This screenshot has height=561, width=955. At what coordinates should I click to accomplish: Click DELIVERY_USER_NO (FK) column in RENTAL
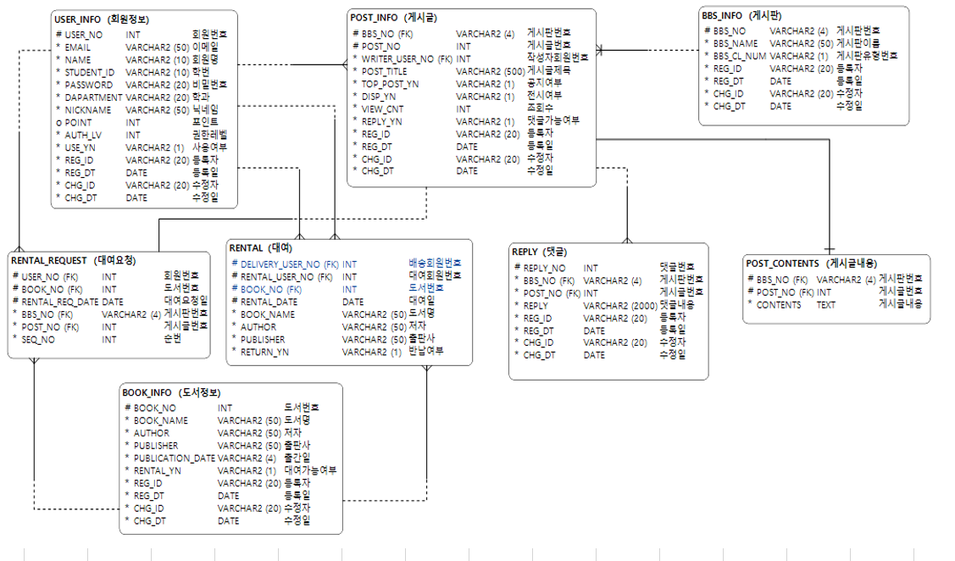pos(289,264)
